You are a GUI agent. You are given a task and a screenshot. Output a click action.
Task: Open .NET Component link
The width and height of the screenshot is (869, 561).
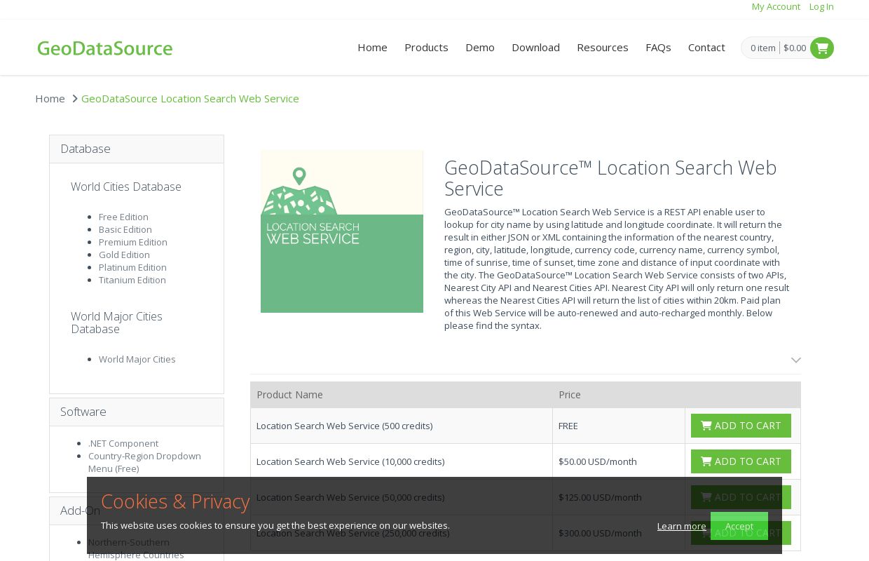click(x=123, y=443)
